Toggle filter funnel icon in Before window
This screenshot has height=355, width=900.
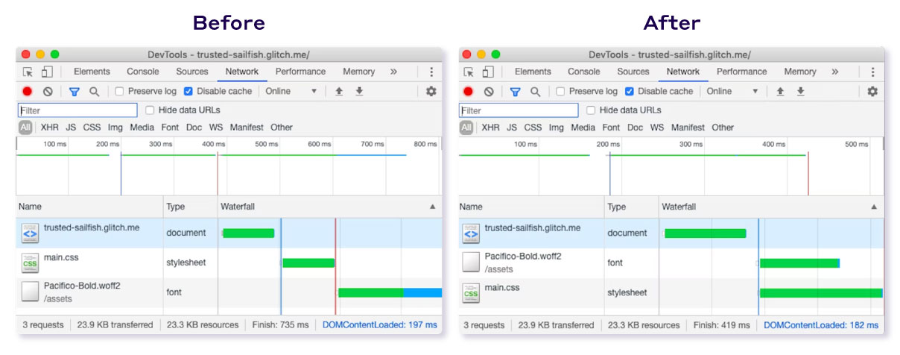click(x=74, y=92)
